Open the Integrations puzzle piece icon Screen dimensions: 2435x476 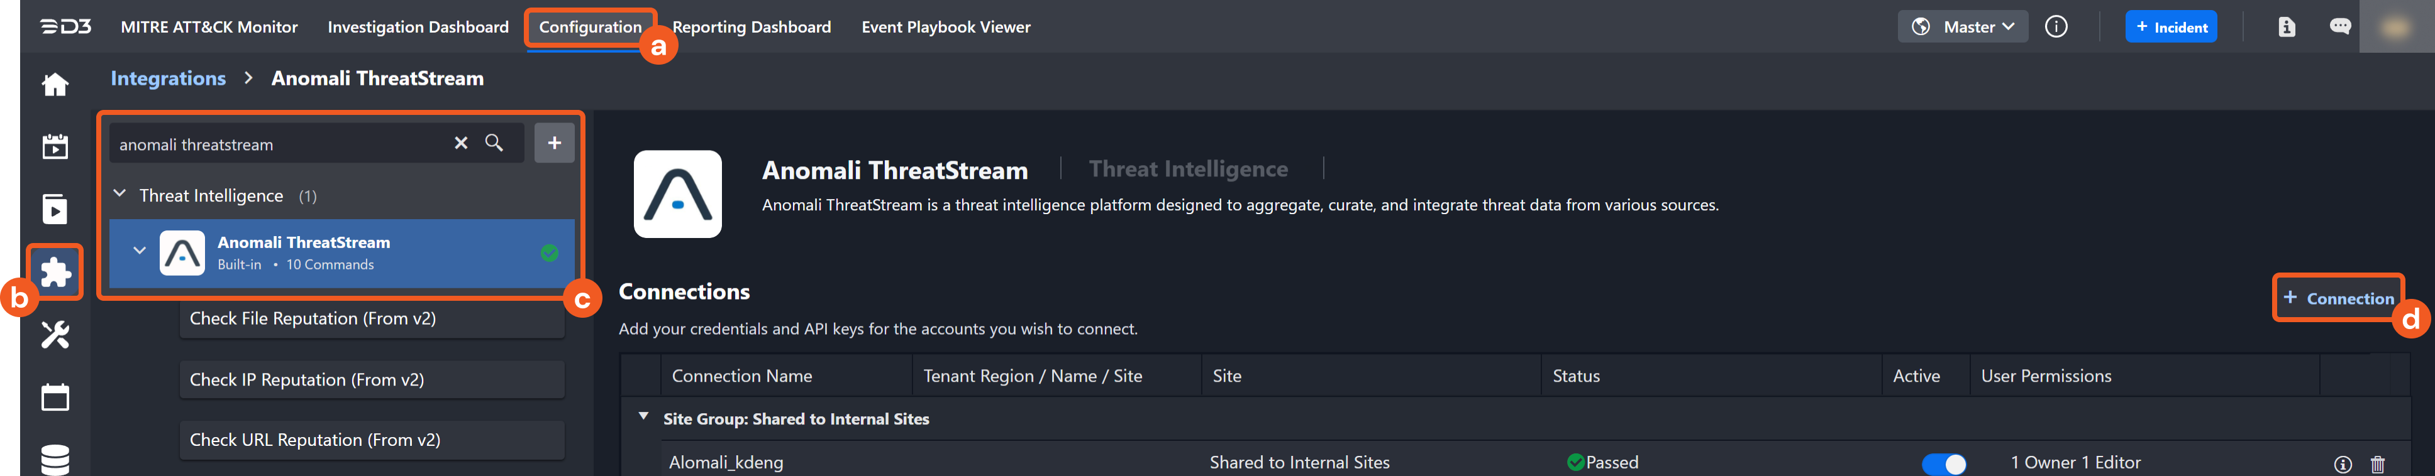point(56,272)
